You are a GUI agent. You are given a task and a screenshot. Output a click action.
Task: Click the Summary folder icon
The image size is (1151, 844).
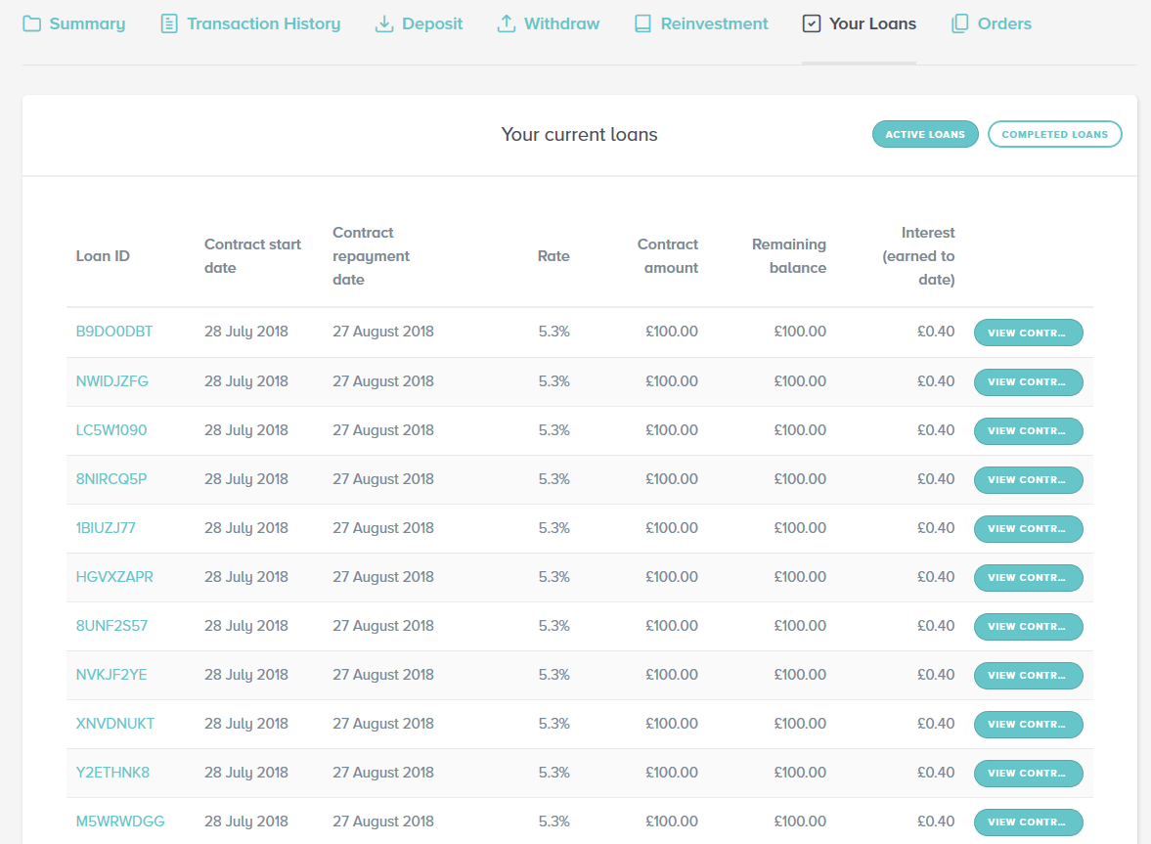(31, 23)
